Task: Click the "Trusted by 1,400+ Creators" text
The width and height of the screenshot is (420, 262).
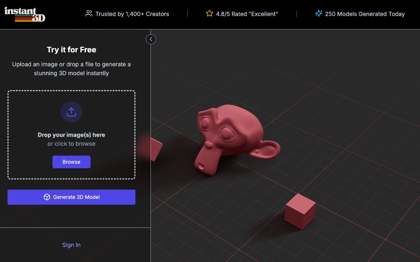Action: coord(132,14)
